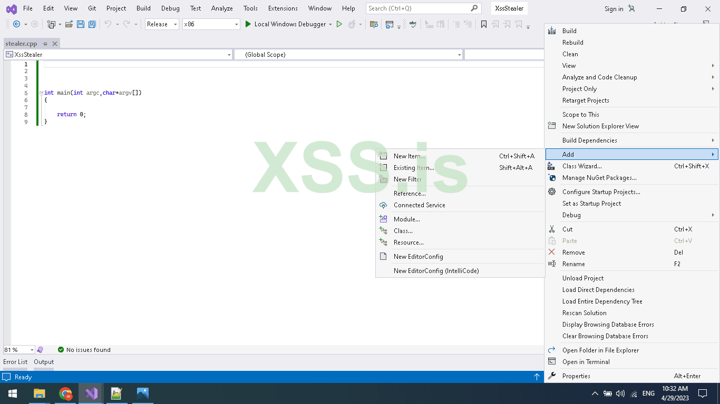
Task: Open File Explorer from the taskbar
Action: click(40, 393)
